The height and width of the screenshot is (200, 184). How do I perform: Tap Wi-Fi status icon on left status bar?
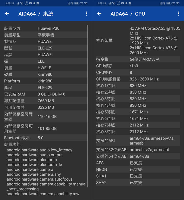coord(22,3)
